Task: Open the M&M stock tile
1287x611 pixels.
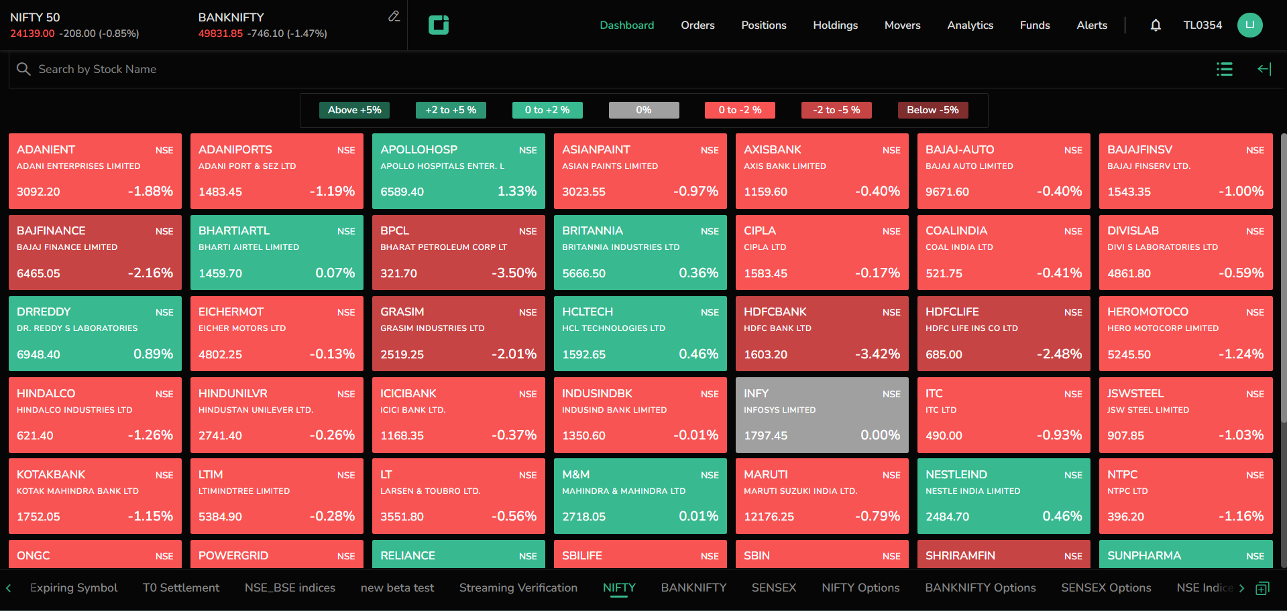Action: 640,496
